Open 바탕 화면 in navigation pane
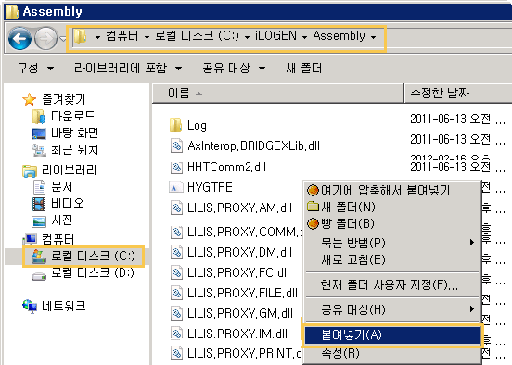Viewport: 512px width, 365px height. pos(65,132)
